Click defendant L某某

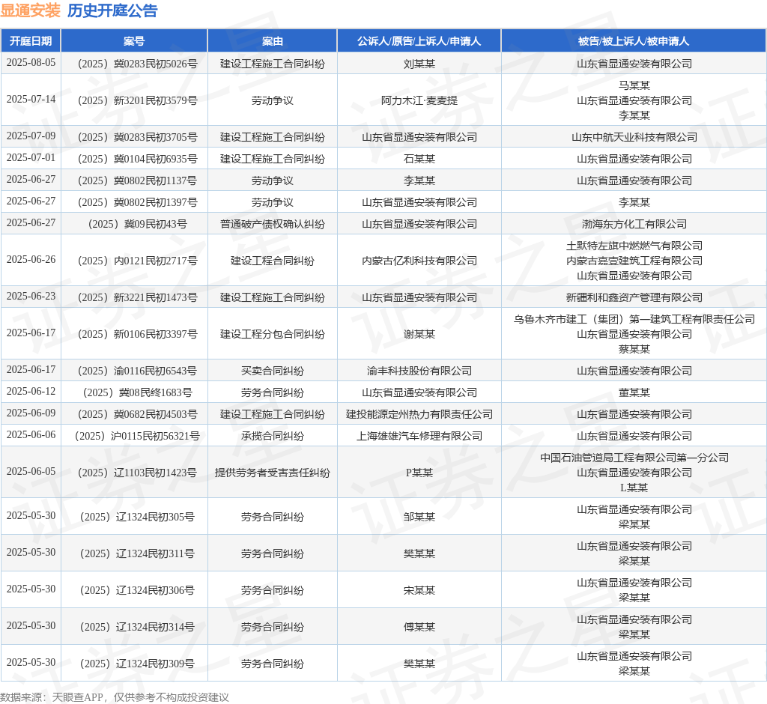634,488
